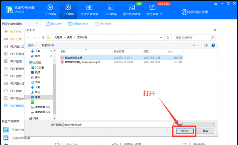Open view options dropdown arrow
Screen dimensions: 238x145
pos(199,45)
